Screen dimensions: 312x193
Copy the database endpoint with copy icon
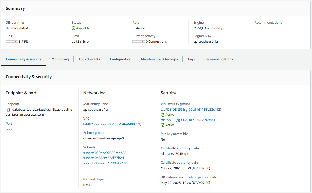pyautogui.click(x=9, y=110)
